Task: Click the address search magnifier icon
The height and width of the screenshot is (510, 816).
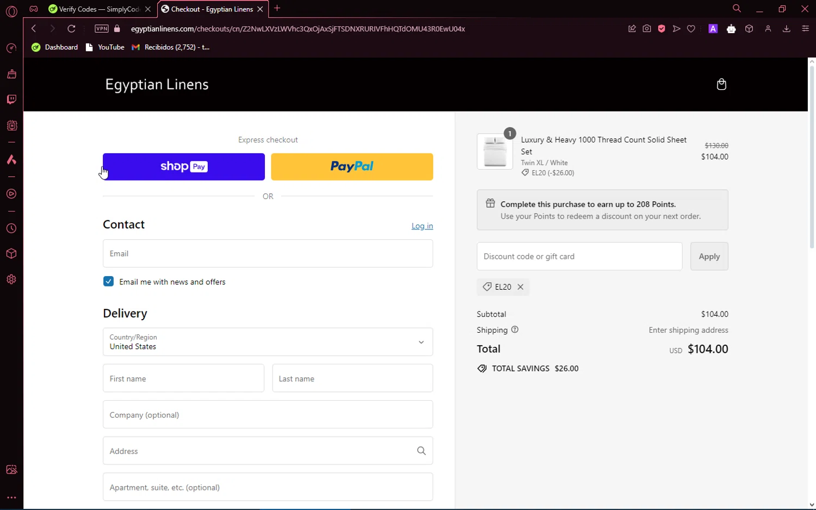Action: pyautogui.click(x=421, y=451)
